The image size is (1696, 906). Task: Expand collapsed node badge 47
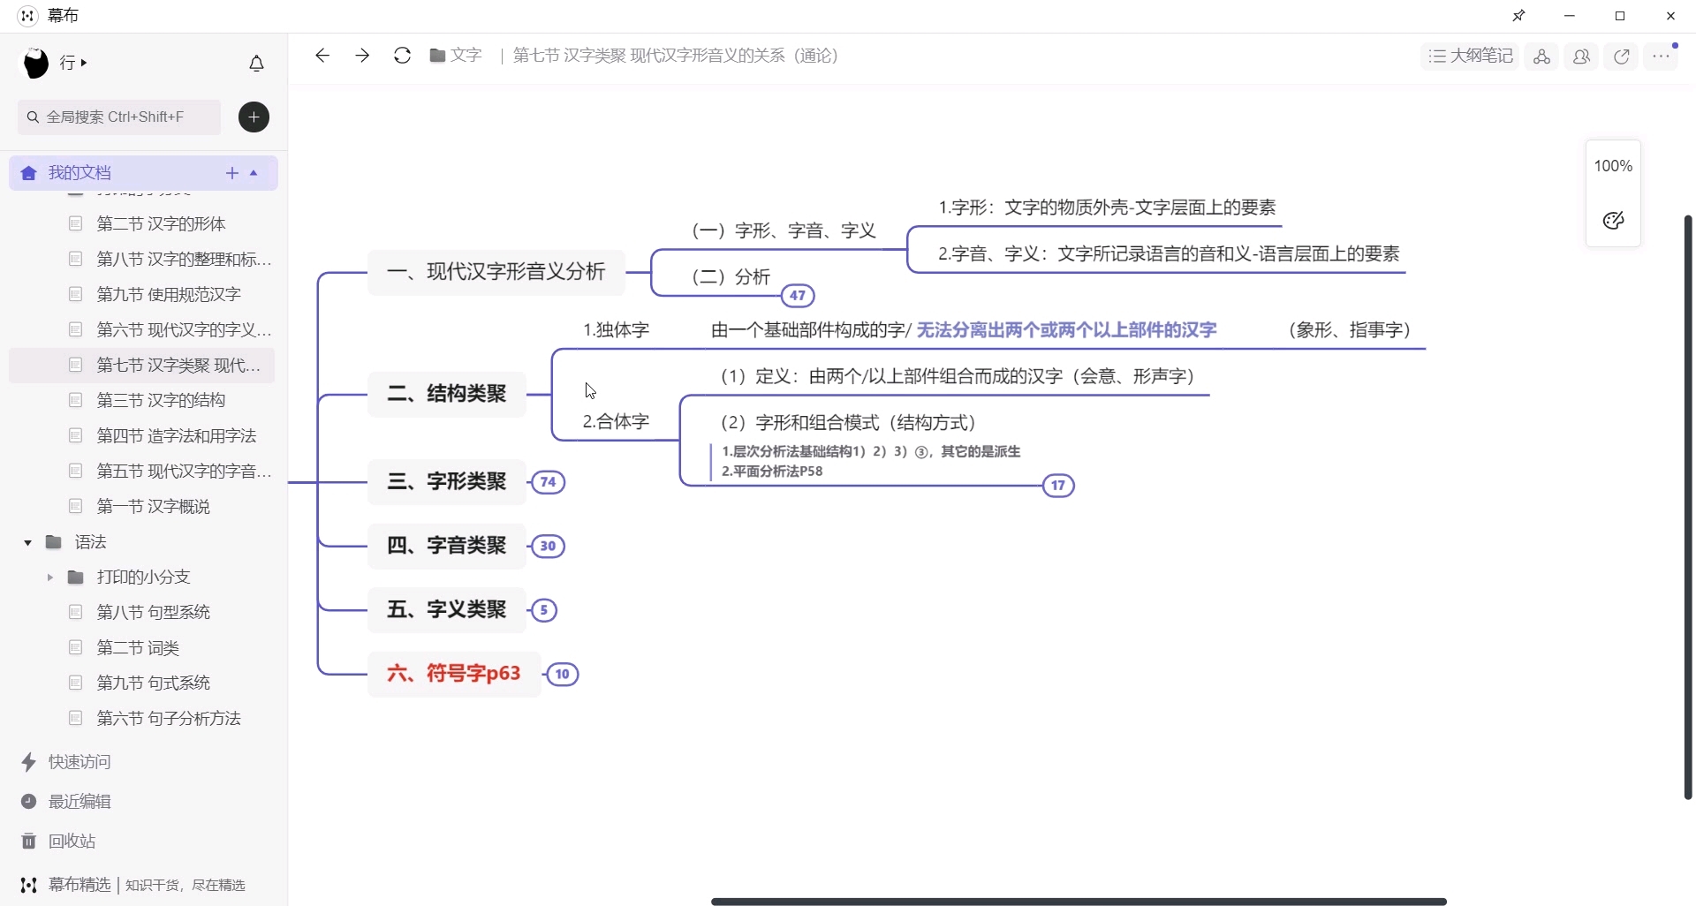[799, 296]
